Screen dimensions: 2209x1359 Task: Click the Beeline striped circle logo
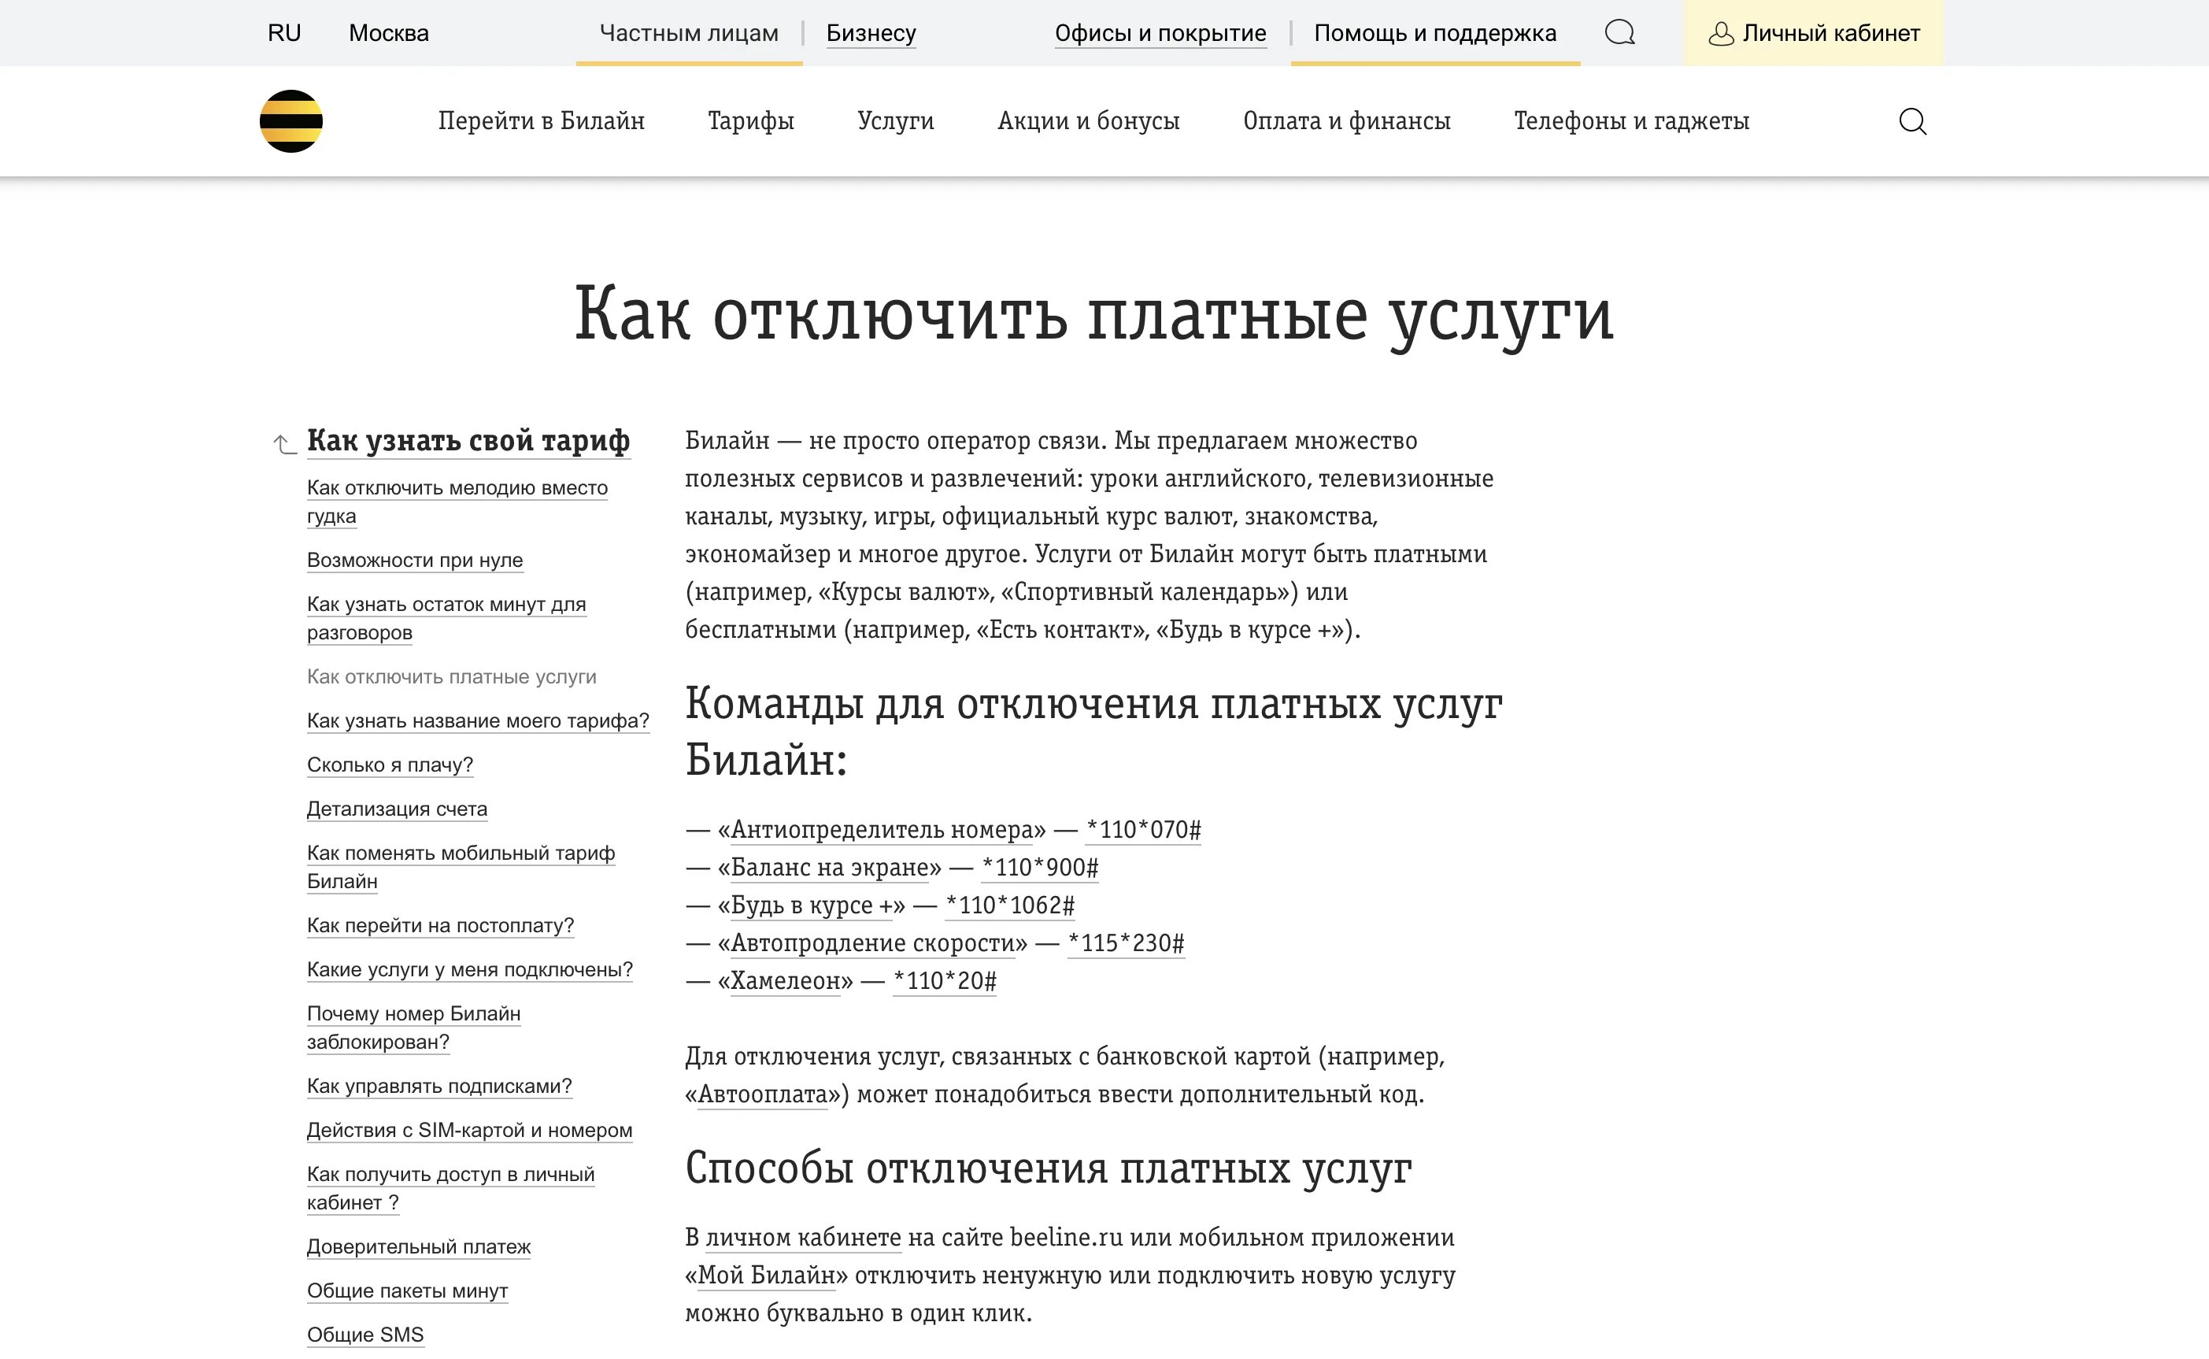[x=290, y=121]
